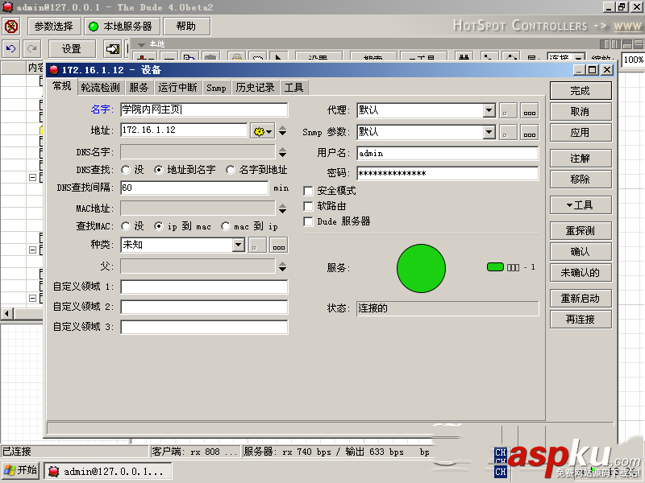Open the Snmp tab
The width and height of the screenshot is (645, 483).
pyautogui.click(x=216, y=88)
